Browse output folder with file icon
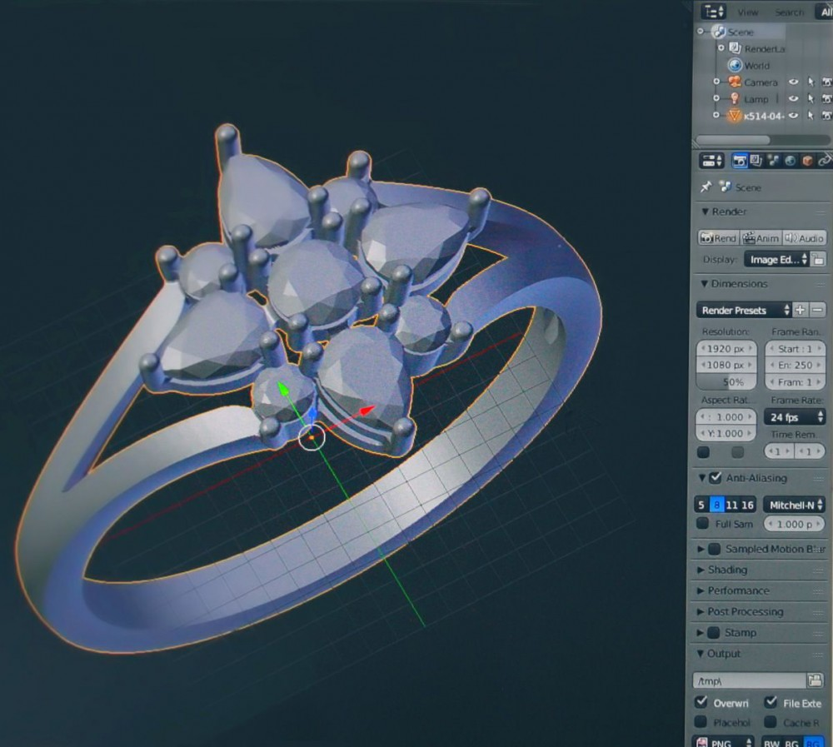833x747 pixels. tap(815, 680)
